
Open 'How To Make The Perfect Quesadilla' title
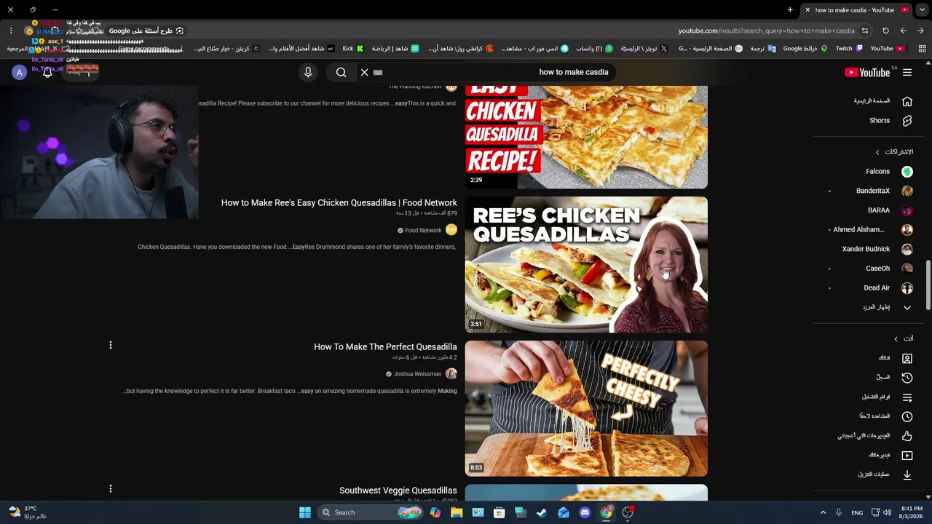pyautogui.click(x=385, y=347)
